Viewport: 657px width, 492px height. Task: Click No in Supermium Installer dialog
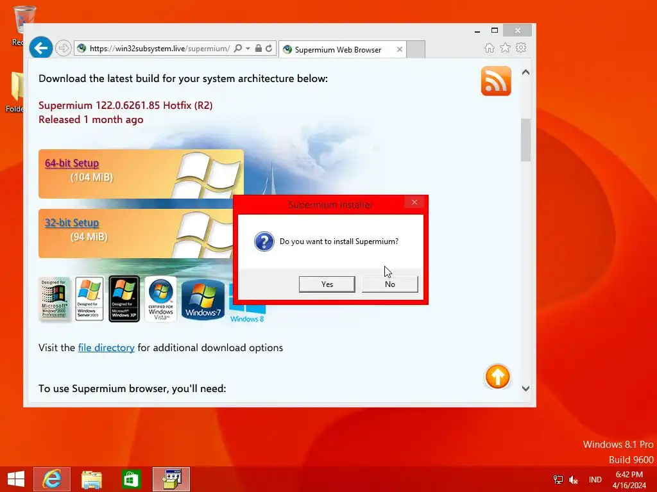click(x=389, y=284)
